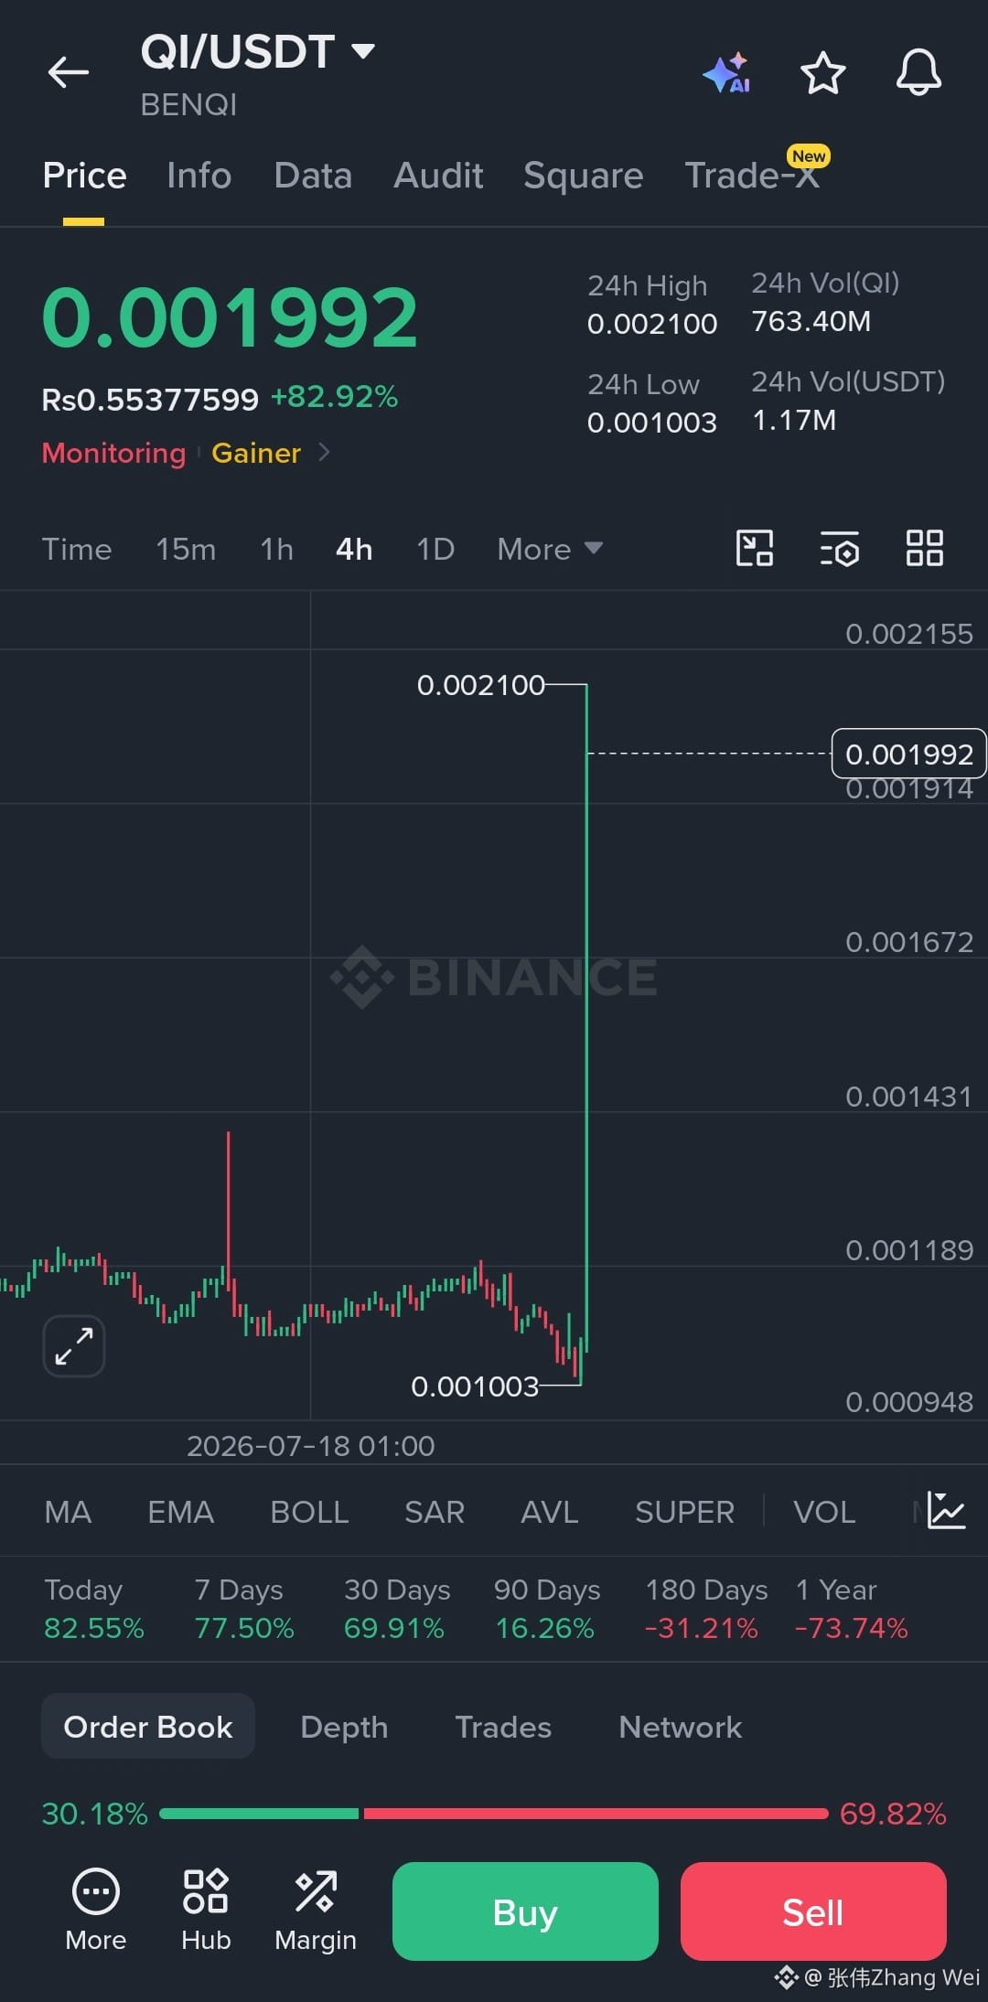This screenshot has width=988, height=2002.
Task: Switch to the Price tab
Action: tap(84, 176)
